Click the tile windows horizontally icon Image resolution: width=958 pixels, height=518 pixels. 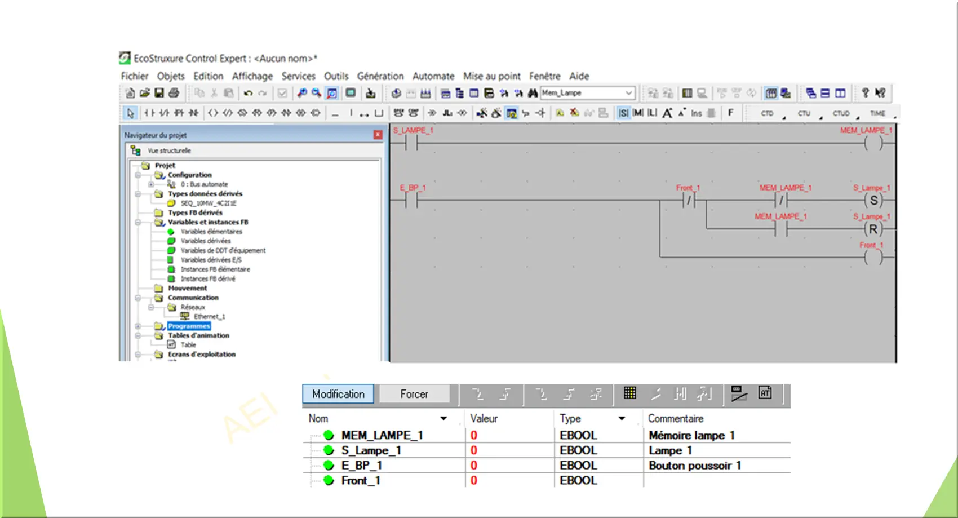pyautogui.click(x=825, y=93)
